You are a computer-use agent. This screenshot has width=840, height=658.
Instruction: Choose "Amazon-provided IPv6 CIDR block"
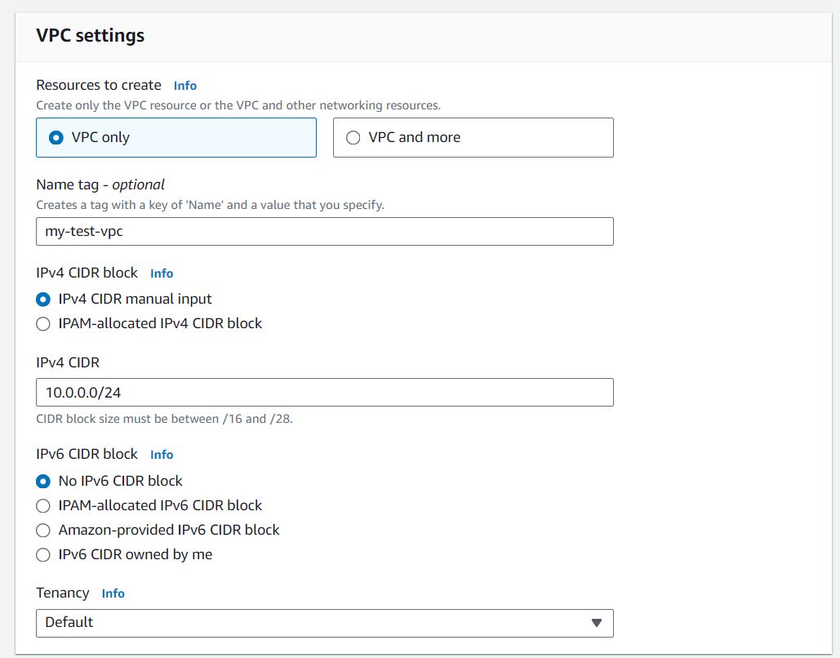tap(42, 530)
